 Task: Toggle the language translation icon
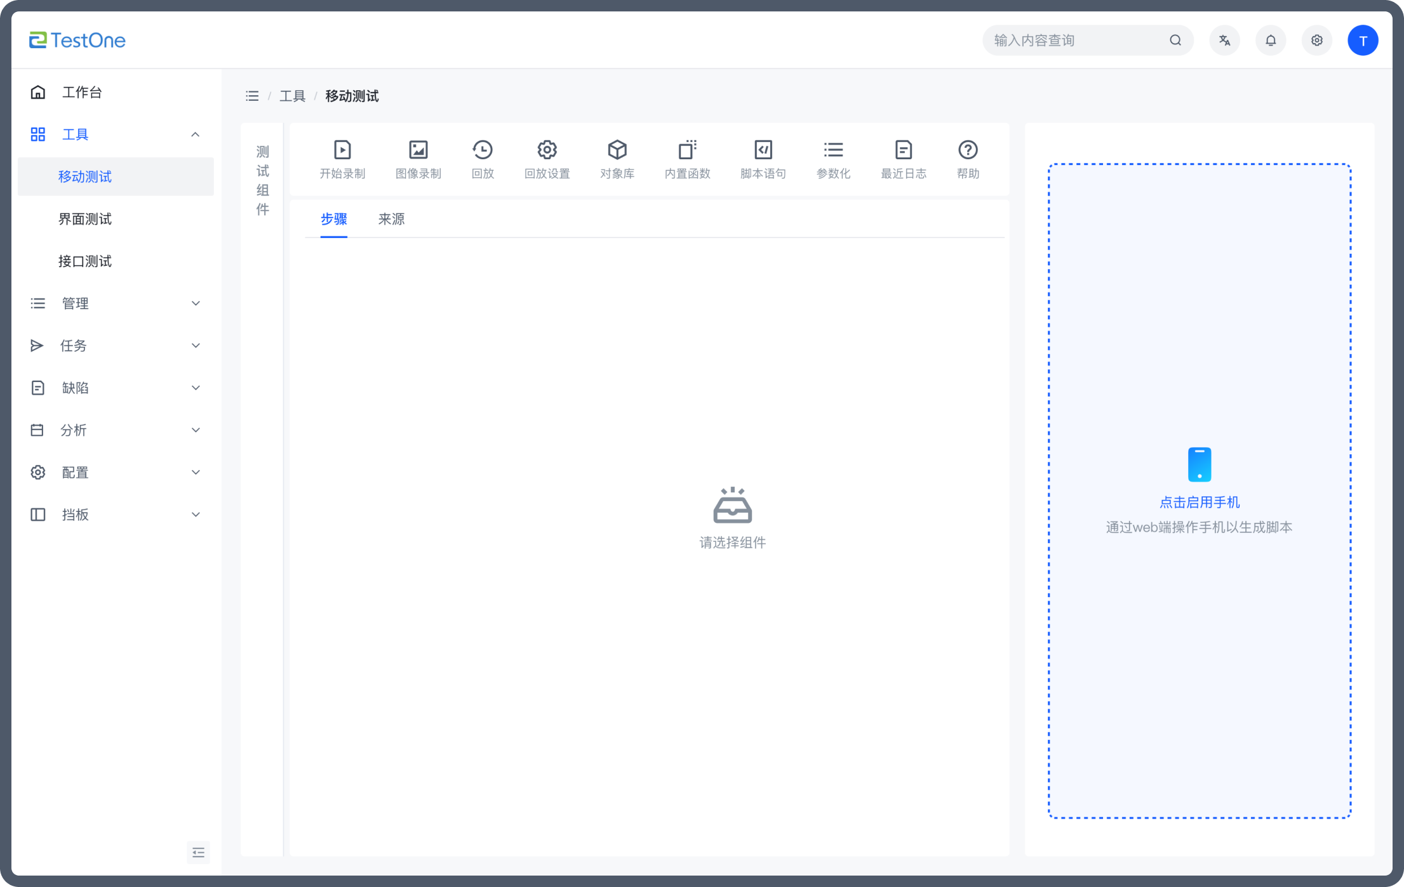click(x=1224, y=41)
